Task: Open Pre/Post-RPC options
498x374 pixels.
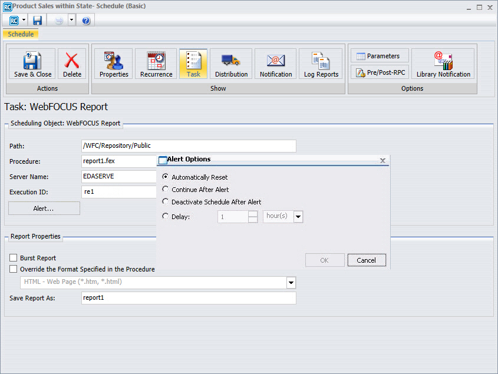Action: click(x=380, y=72)
